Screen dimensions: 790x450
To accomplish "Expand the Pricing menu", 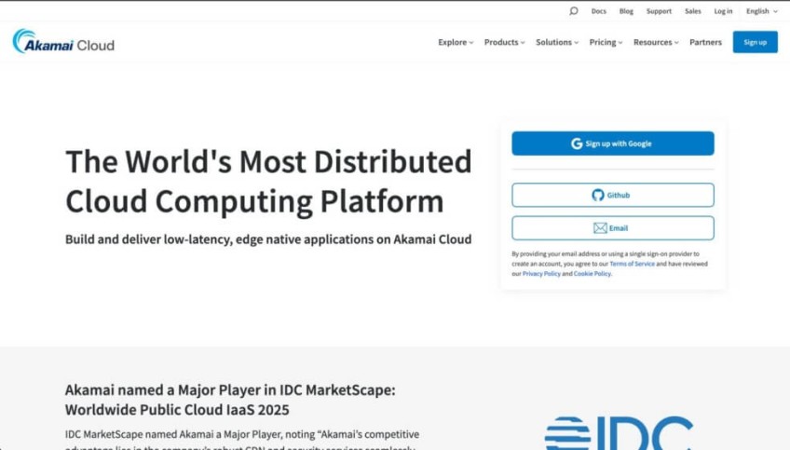I will [x=606, y=42].
